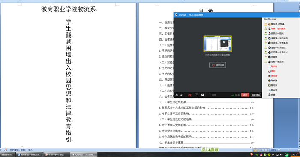The width and height of the screenshot is (300, 157).
Task: Click the red exit button in call
Action: pyautogui.click(x=245, y=95)
